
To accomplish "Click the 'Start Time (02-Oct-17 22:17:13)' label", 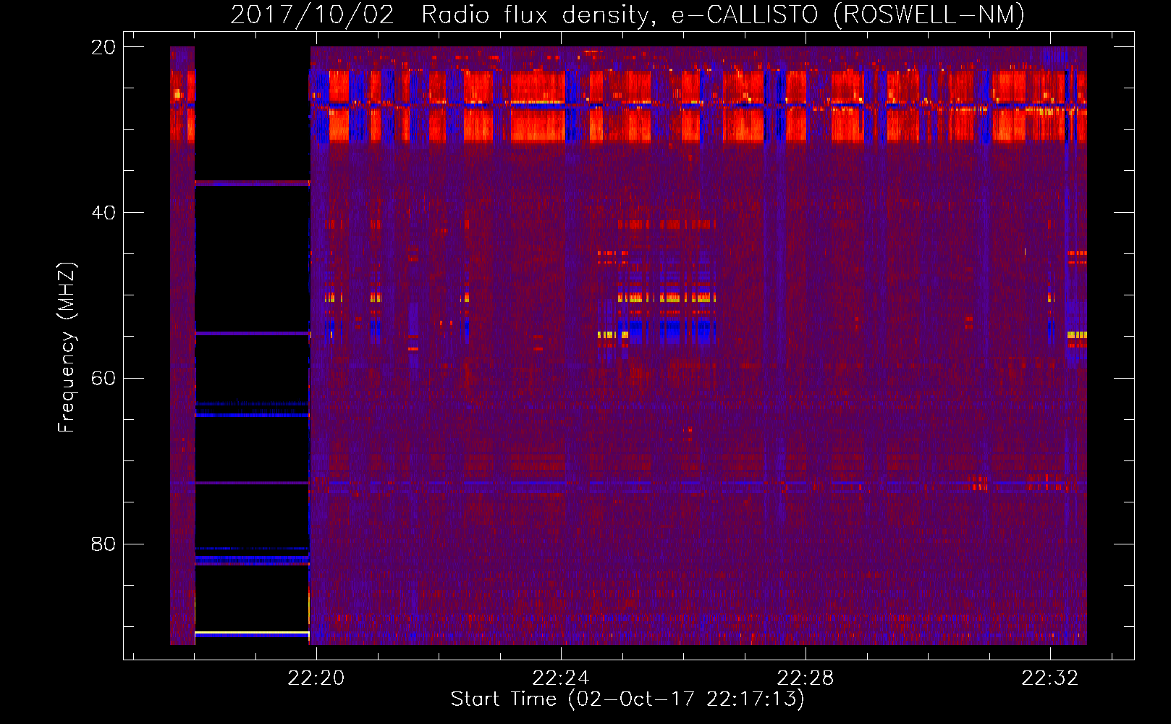I will click(x=627, y=699).
